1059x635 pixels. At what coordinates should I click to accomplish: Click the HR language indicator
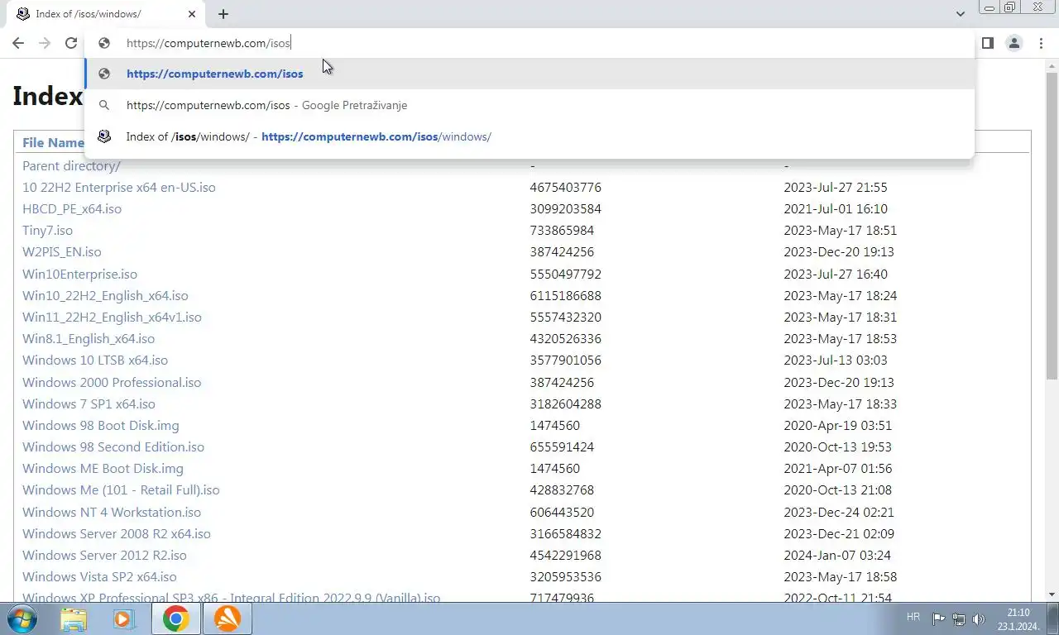tap(913, 618)
